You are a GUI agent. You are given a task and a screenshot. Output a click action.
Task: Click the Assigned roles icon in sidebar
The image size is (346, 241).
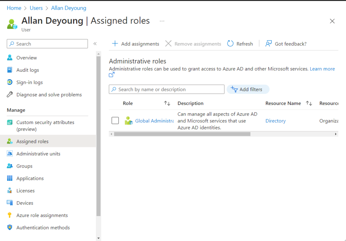coord(10,141)
